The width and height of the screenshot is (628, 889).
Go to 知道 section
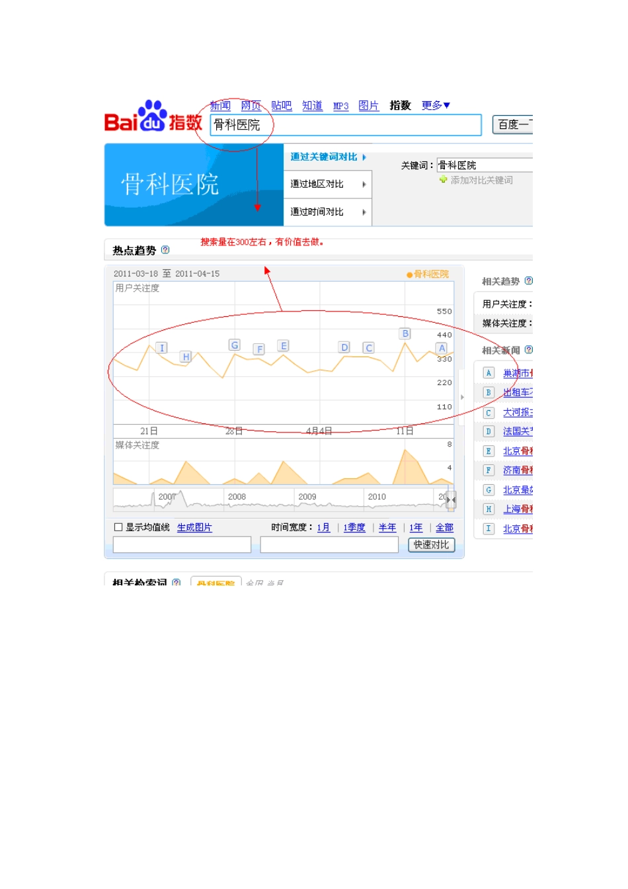312,106
